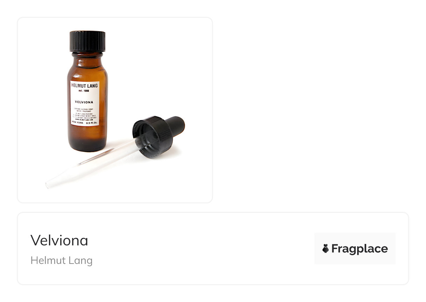The image size is (426, 302).
Task: Click 0.5 Fl Oz text on label
Action: coord(92,123)
